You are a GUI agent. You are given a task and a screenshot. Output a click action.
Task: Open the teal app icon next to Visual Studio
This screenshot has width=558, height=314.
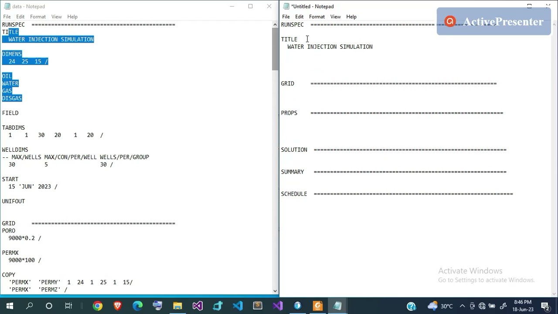tap(218, 306)
